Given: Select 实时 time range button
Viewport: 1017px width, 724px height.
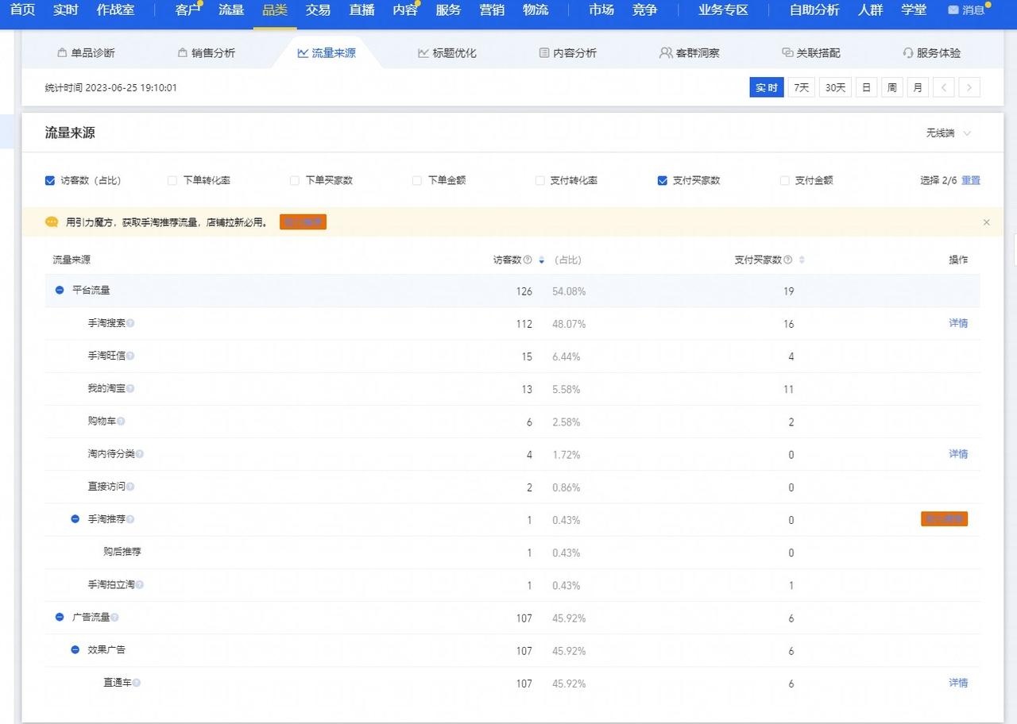Looking at the screenshot, I should (x=767, y=87).
